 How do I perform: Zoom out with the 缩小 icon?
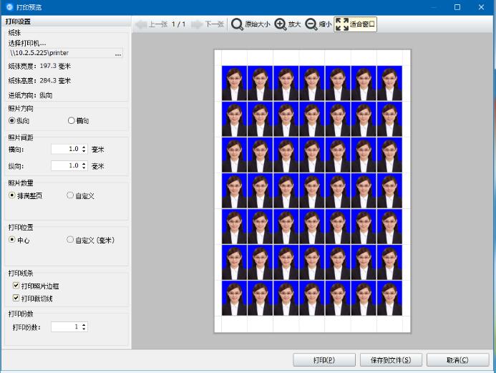click(x=311, y=24)
